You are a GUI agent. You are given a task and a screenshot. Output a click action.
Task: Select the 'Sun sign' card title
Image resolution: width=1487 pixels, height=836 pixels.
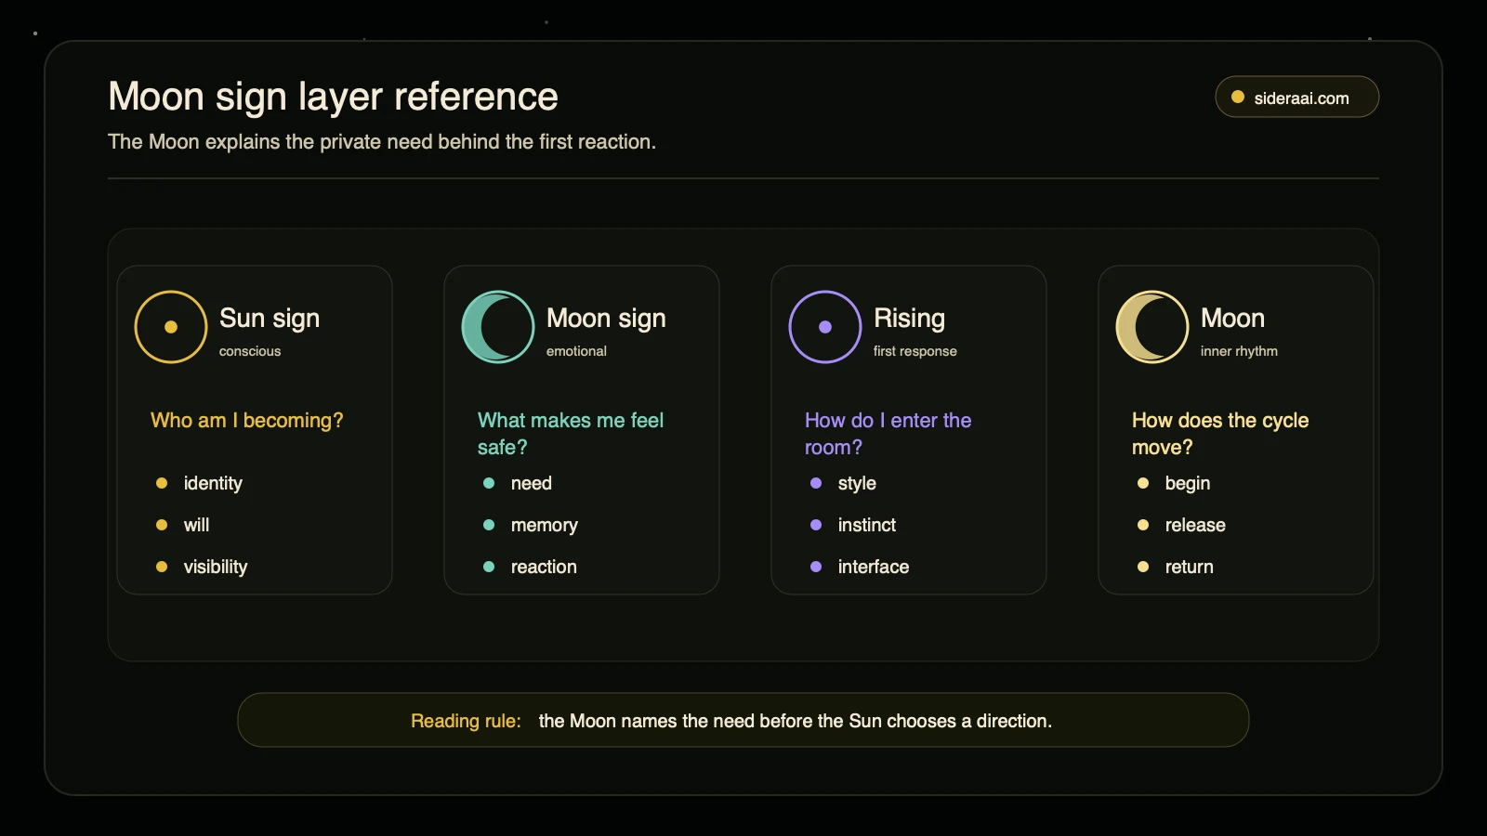[270, 319]
